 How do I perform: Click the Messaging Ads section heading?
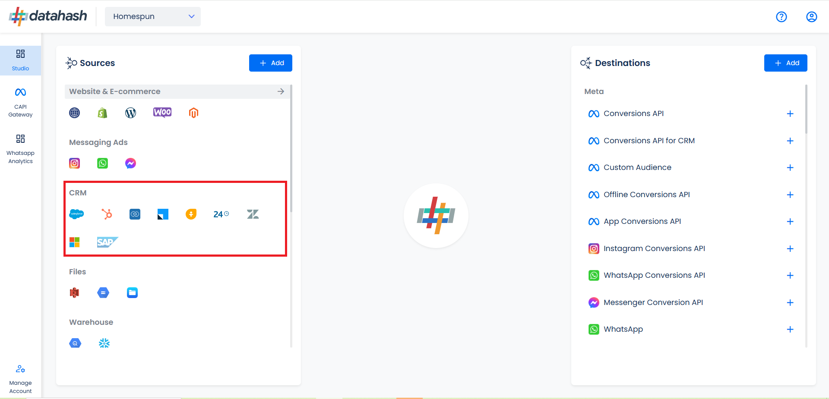point(98,142)
